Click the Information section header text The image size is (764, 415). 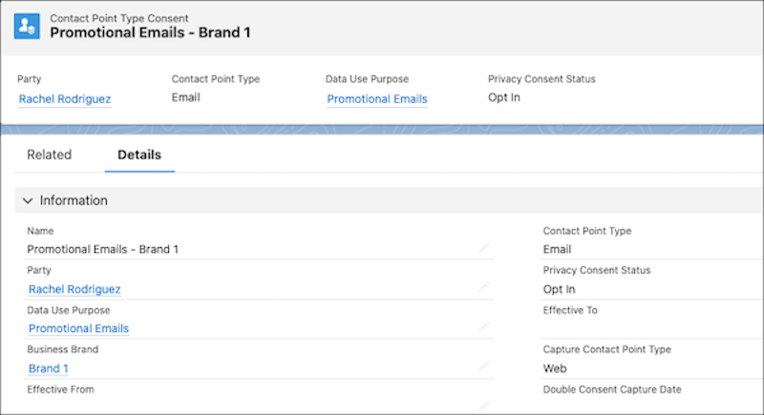(x=74, y=201)
